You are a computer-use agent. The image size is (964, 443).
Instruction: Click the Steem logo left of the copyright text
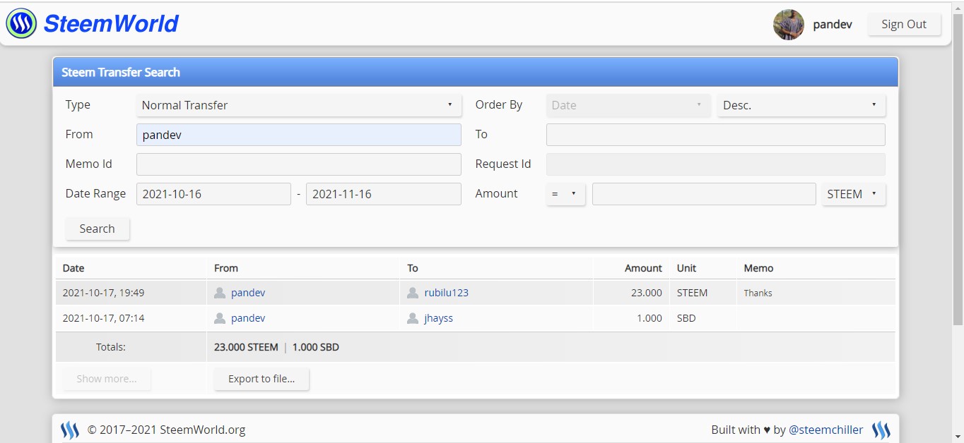click(69, 430)
